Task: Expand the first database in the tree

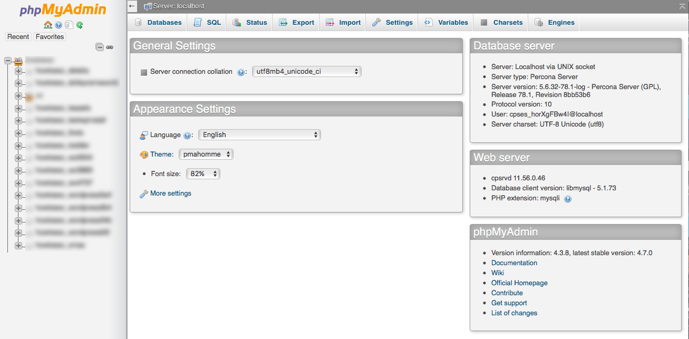Action: pyautogui.click(x=18, y=70)
